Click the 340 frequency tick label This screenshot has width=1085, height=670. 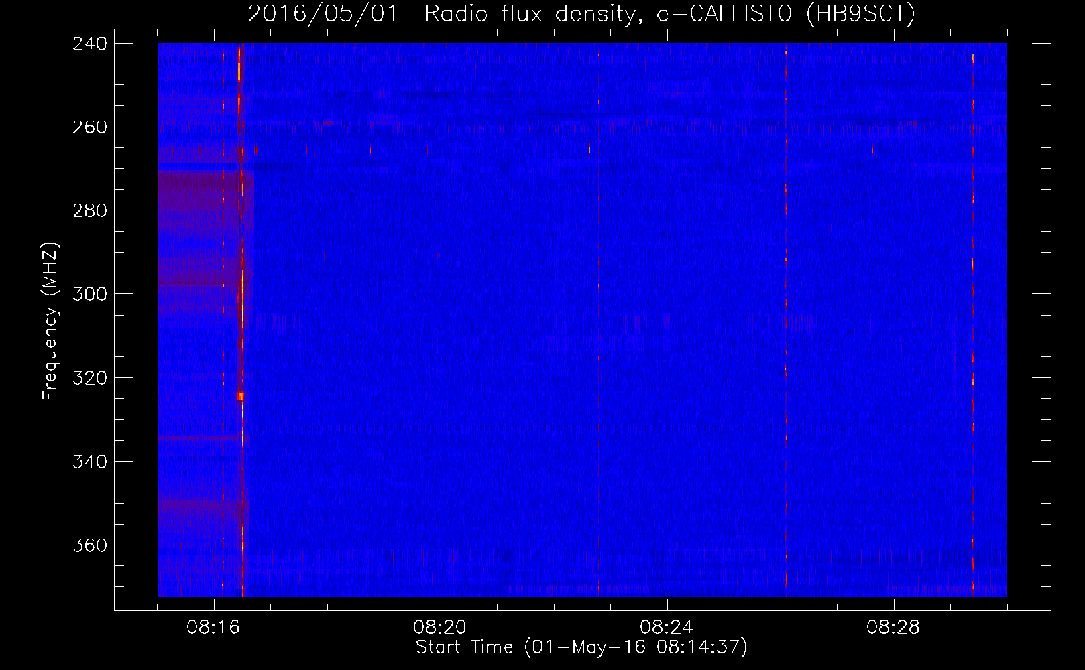coord(90,462)
